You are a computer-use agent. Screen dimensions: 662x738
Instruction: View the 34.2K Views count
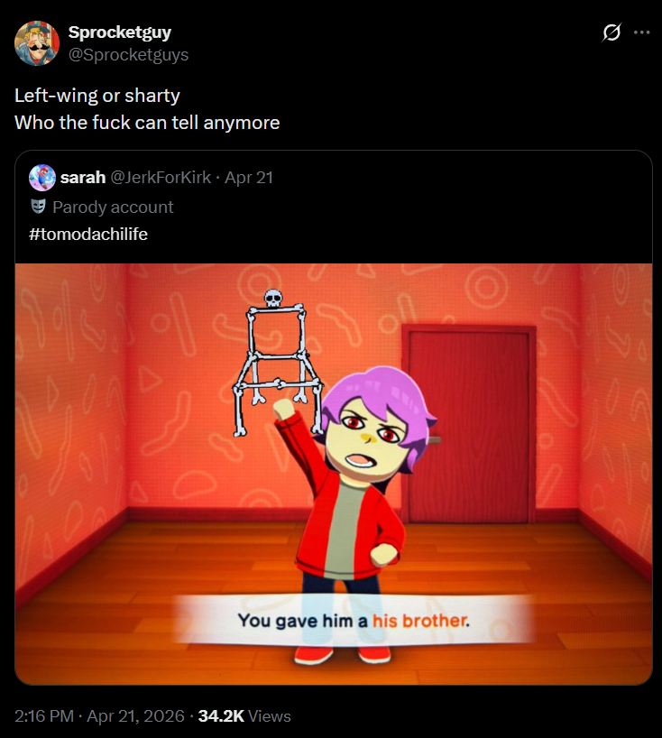coord(244,715)
